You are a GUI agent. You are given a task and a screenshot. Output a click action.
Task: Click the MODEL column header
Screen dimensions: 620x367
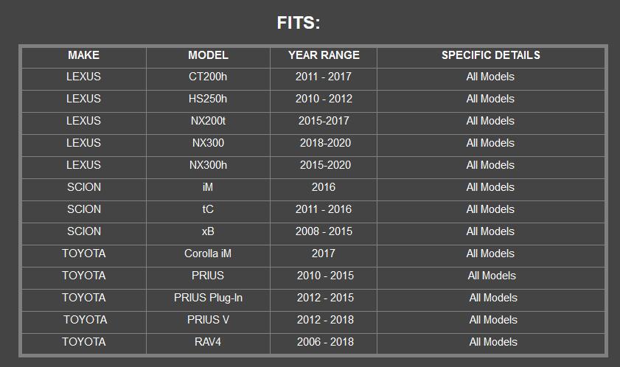[208, 55]
